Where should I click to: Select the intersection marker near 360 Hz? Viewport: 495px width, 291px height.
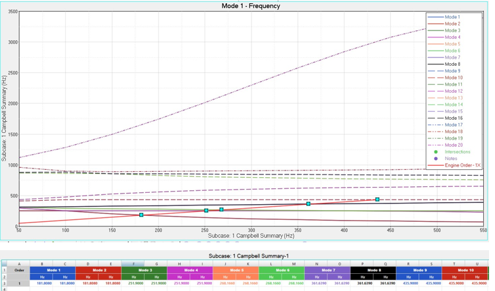point(308,204)
